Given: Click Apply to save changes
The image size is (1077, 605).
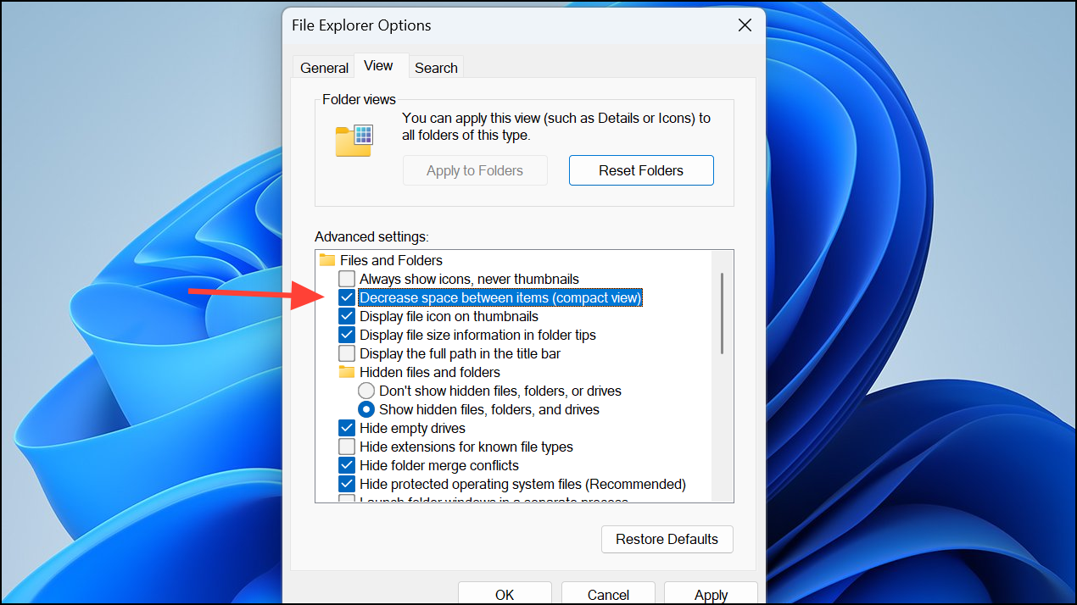Looking at the screenshot, I should click(x=711, y=594).
